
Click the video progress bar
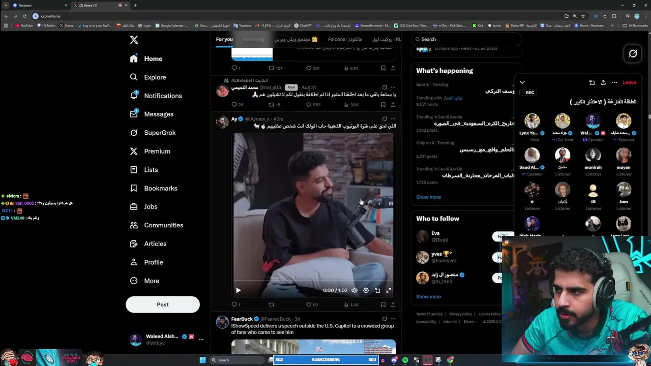[x=313, y=281]
